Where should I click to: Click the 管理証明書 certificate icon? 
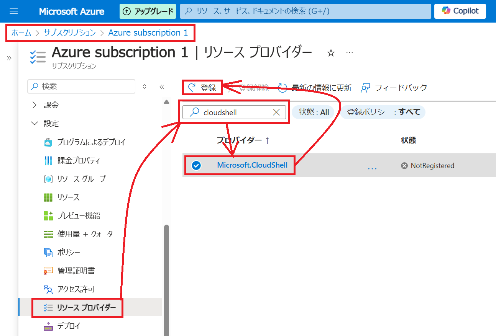[x=48, y=271]
